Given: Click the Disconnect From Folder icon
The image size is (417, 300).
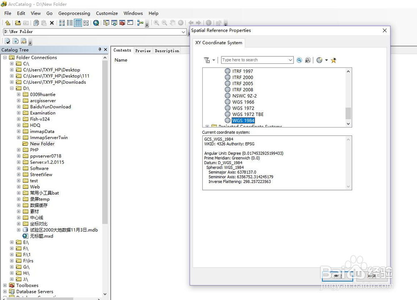Looking at the screenshot, I should [x=26, y=23].
